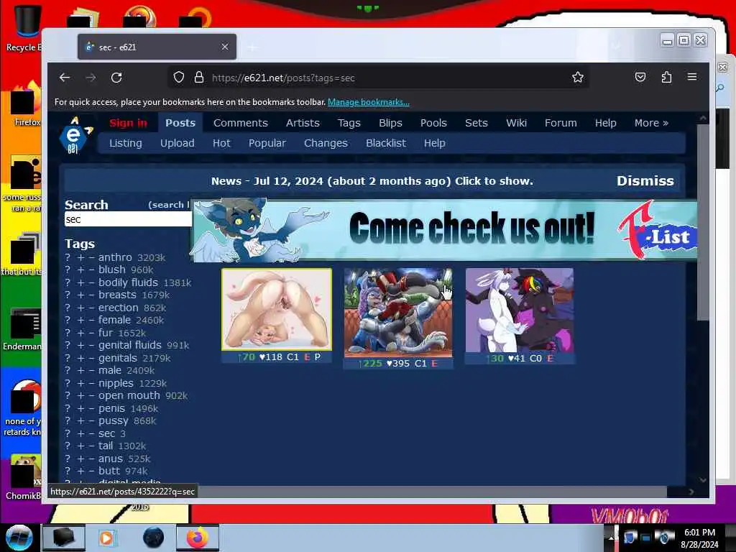
Task: Click the site security padlock icon
Action: click(x=199, y=78)
